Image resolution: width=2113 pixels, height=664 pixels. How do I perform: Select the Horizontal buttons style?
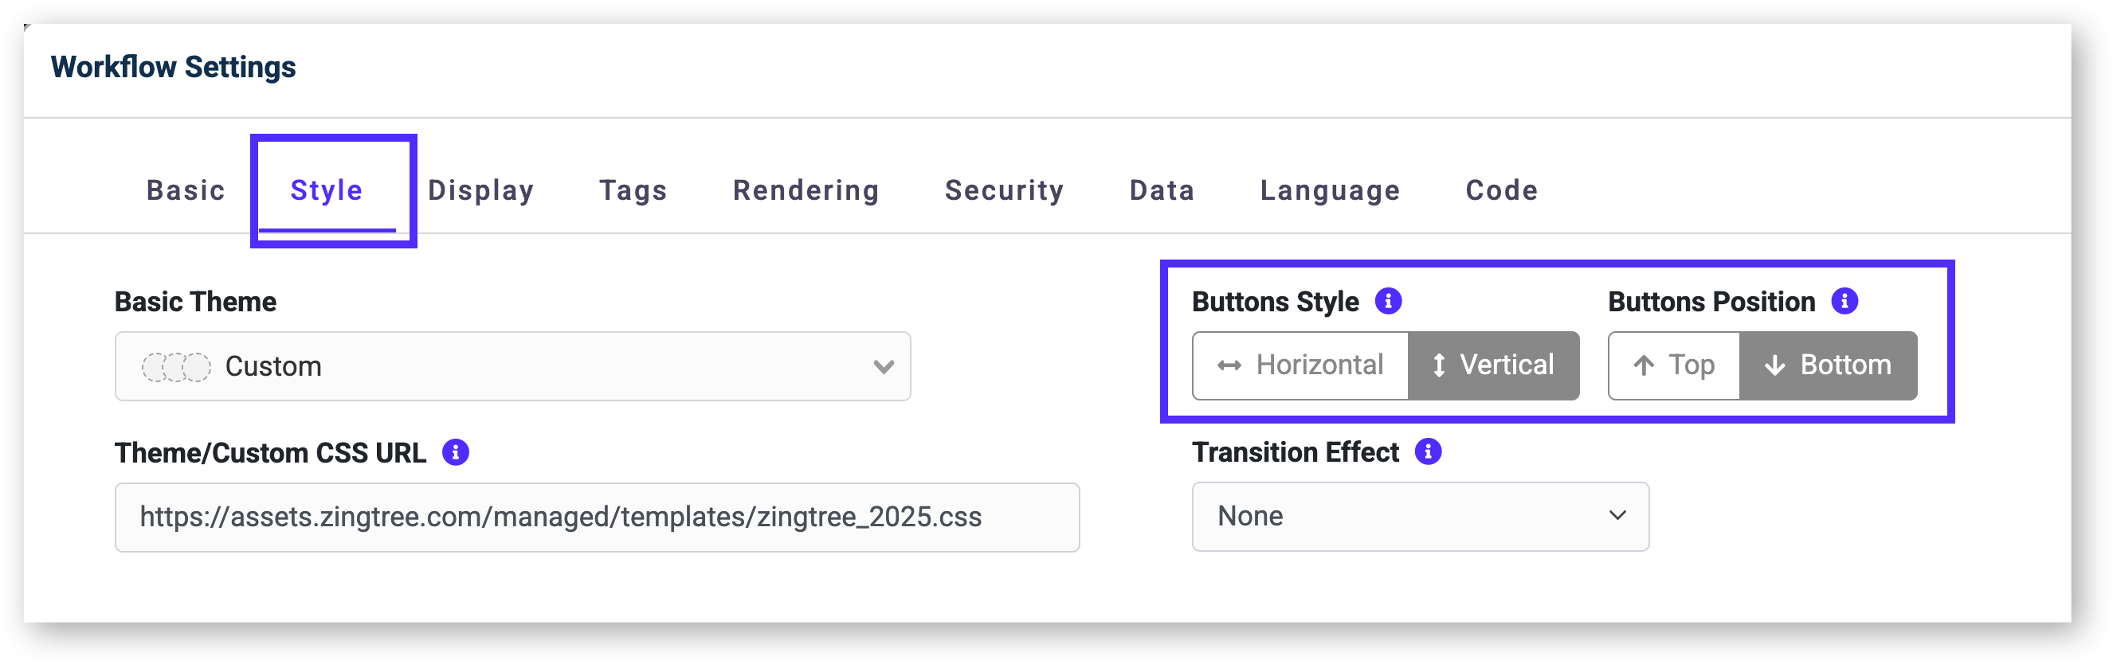click(x=1300, y=365)
